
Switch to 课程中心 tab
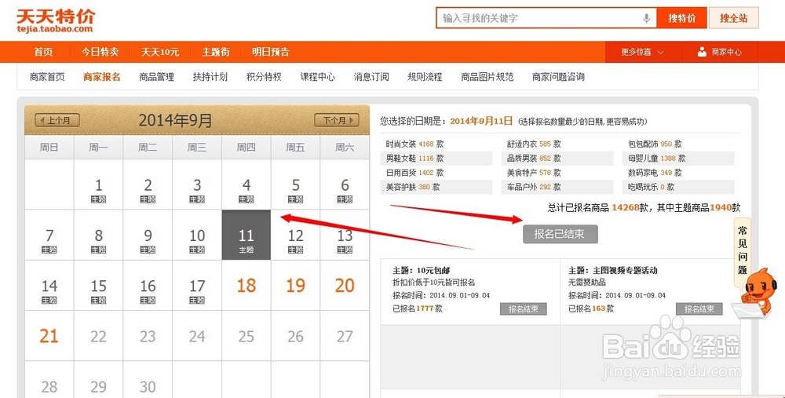point(318,77)
